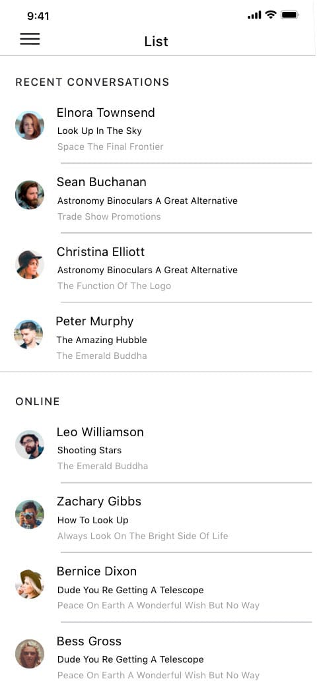The image size is (317, 681).
Task: Open Leo Williamson's avatar photo
Action: click(x=30, y=445)
